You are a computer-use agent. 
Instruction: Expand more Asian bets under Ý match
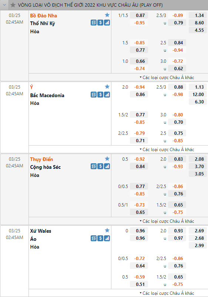coord(167,150)
